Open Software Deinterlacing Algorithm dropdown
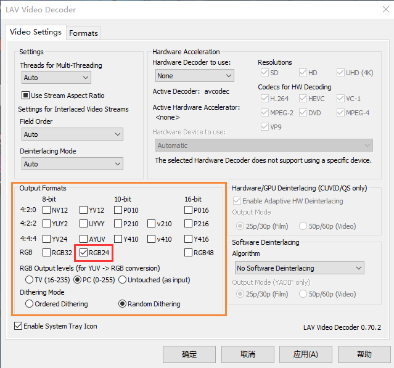The width and height of the screenshot is (394, 368). 299,268
